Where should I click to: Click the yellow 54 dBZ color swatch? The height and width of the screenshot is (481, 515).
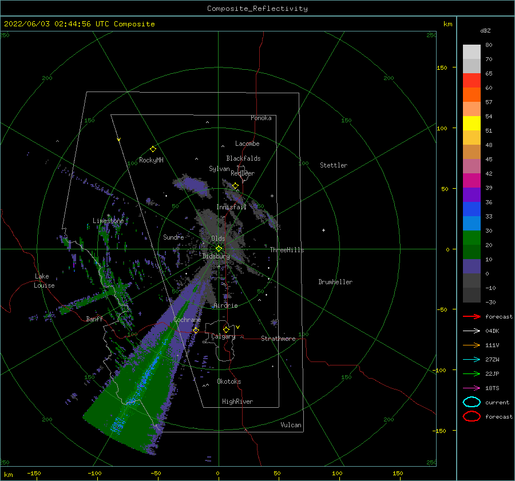click(472, 123)
